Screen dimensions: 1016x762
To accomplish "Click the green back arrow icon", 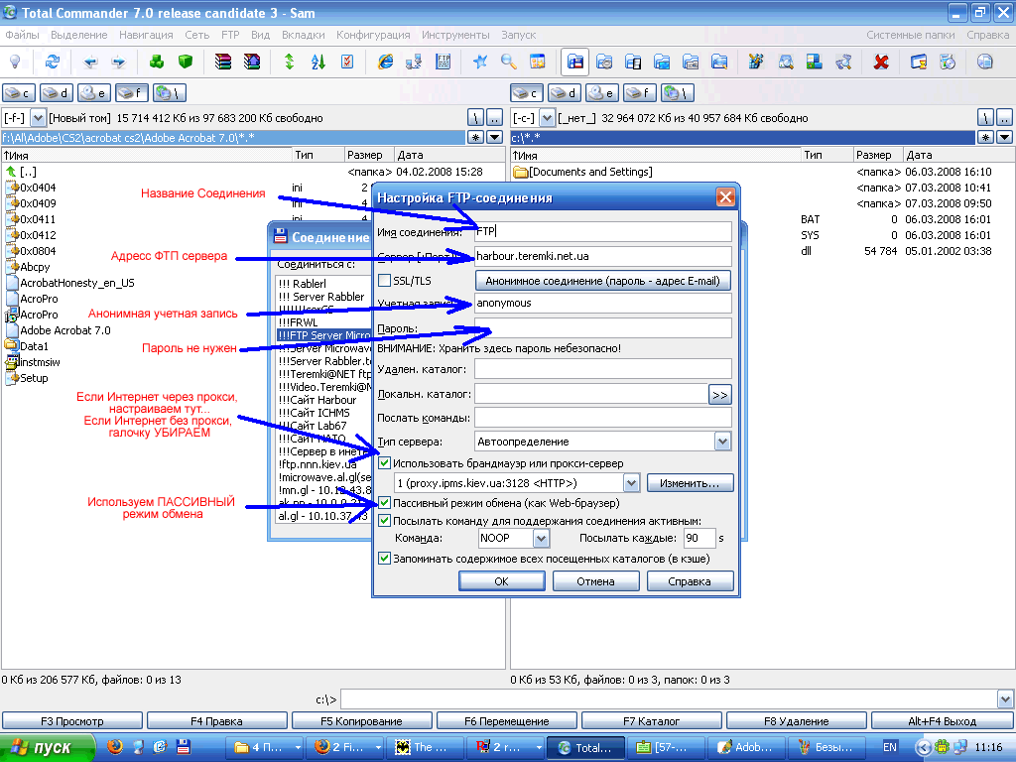I will click(x=90, y=62).
